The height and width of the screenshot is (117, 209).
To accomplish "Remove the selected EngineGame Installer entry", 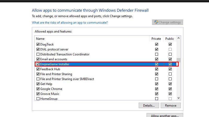I will tap(171, 106).
